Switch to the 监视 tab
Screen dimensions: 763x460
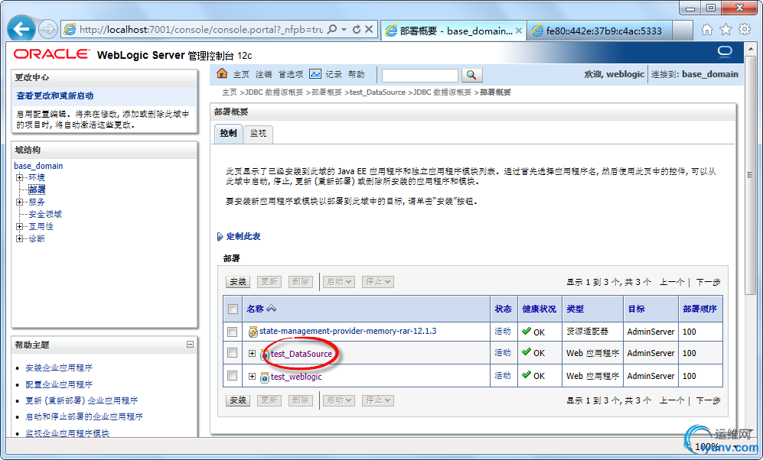point(258,133)
